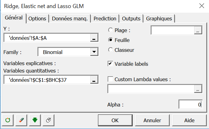Click the mouse selection mode icon
Viewport: 209px width, 129px height.
[x=48, y=120]
